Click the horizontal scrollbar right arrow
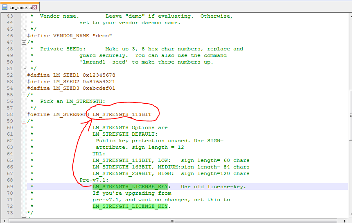 [345, 221]
